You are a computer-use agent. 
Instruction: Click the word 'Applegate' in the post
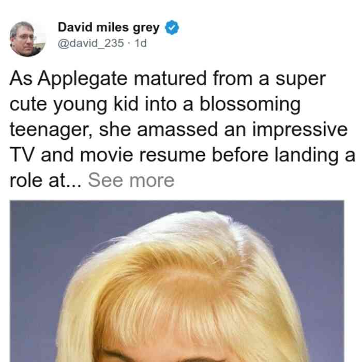tap(82, 79)
